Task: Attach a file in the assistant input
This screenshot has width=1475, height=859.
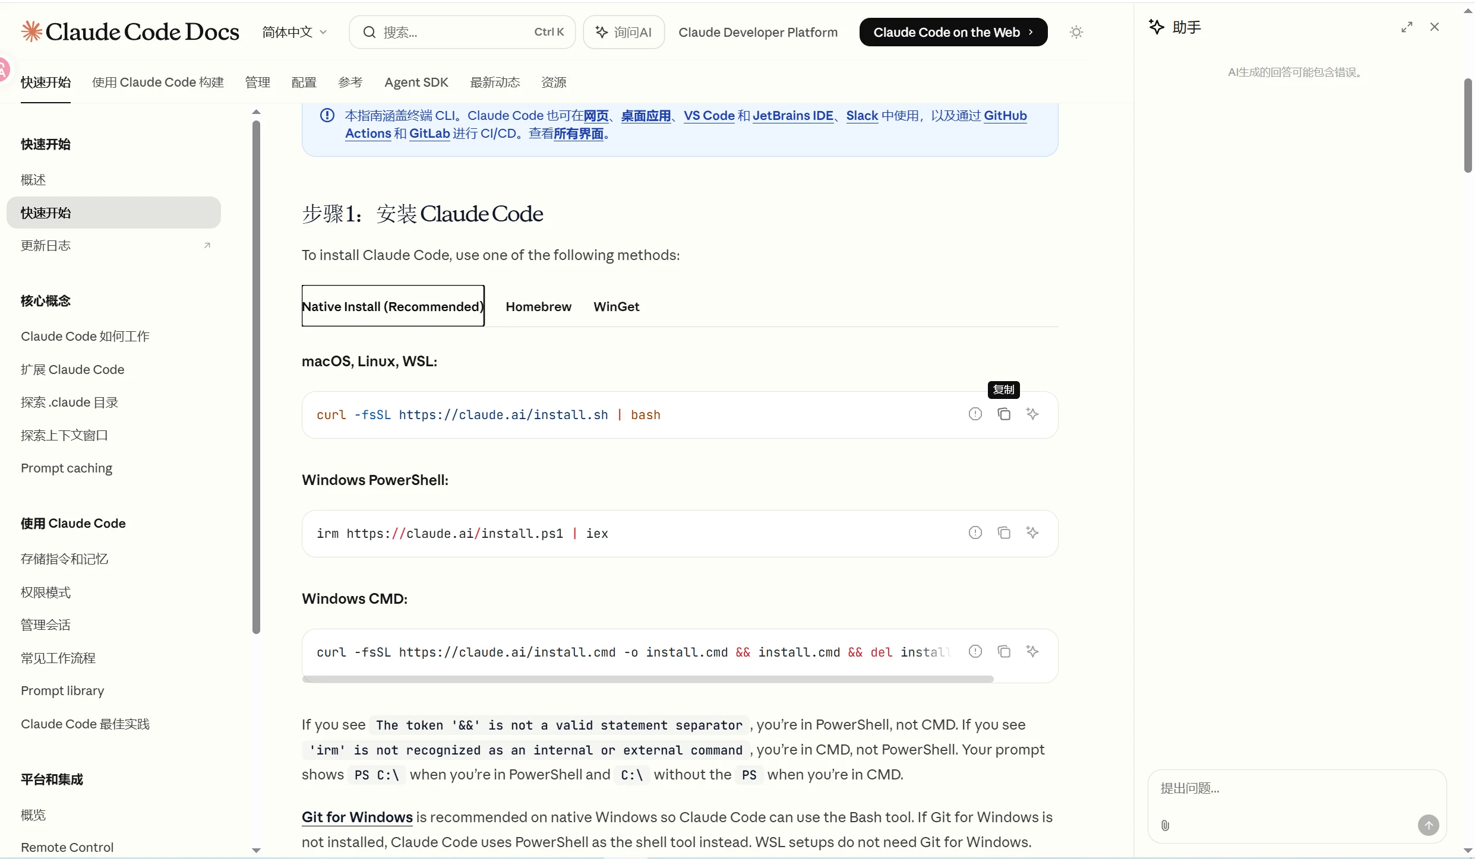Action: coord(1165,825)
